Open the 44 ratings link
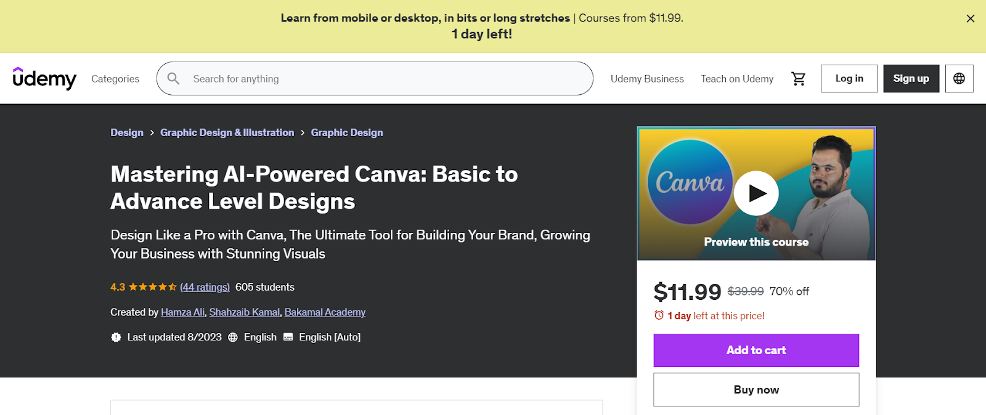Screen dimensions: 986x415 point(205,287)
